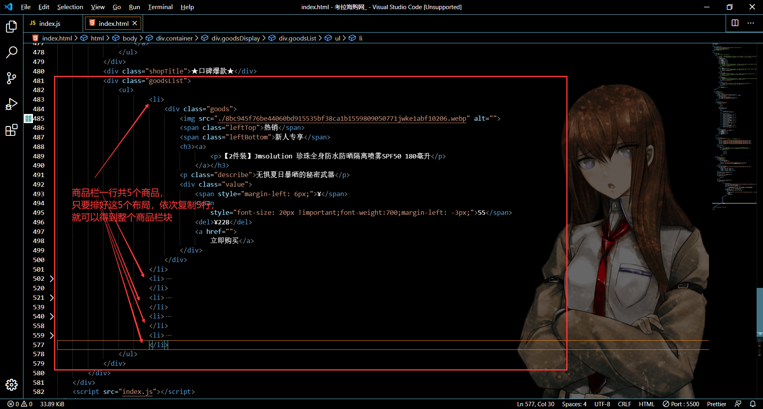Open the Run menu
The image size is (763, 409).
click(134, 7)
